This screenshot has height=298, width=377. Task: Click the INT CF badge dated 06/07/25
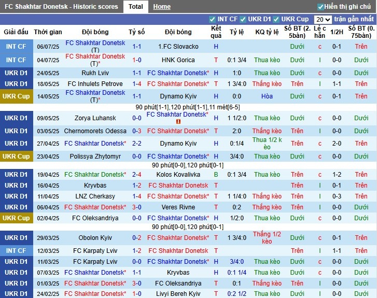(16, 47)
